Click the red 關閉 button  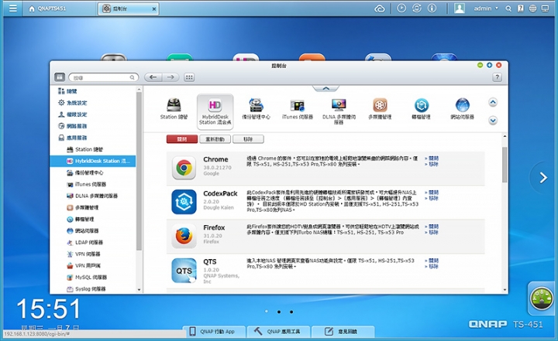coord(182,139)
